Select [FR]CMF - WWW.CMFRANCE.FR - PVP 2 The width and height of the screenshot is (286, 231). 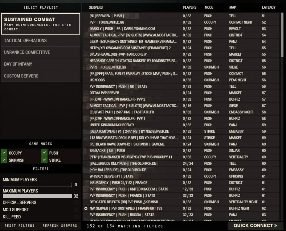pyautogui.click(x=181, y=99)
